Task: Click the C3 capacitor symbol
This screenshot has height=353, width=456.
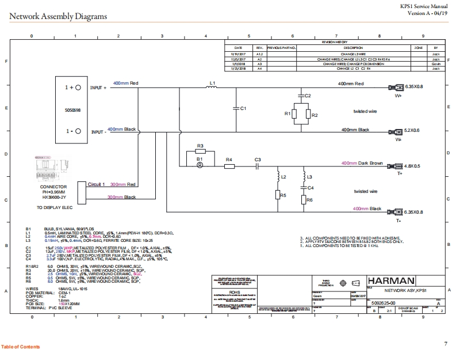Action: click(x=258, y=166)
